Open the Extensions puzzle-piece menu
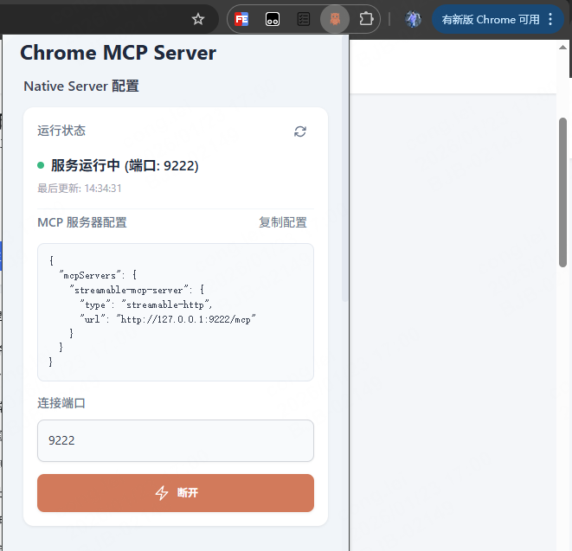The height and width of the screenshot is (551, 572). pyautogui.click(x=366, y=19)
